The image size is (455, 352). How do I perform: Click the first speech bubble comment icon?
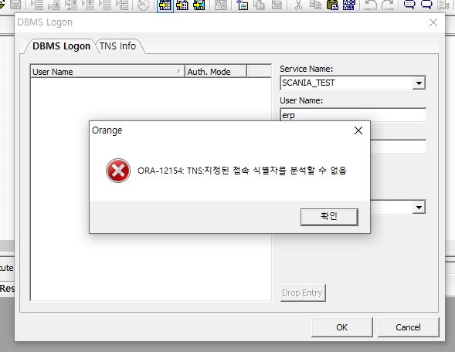pos(409,5)
